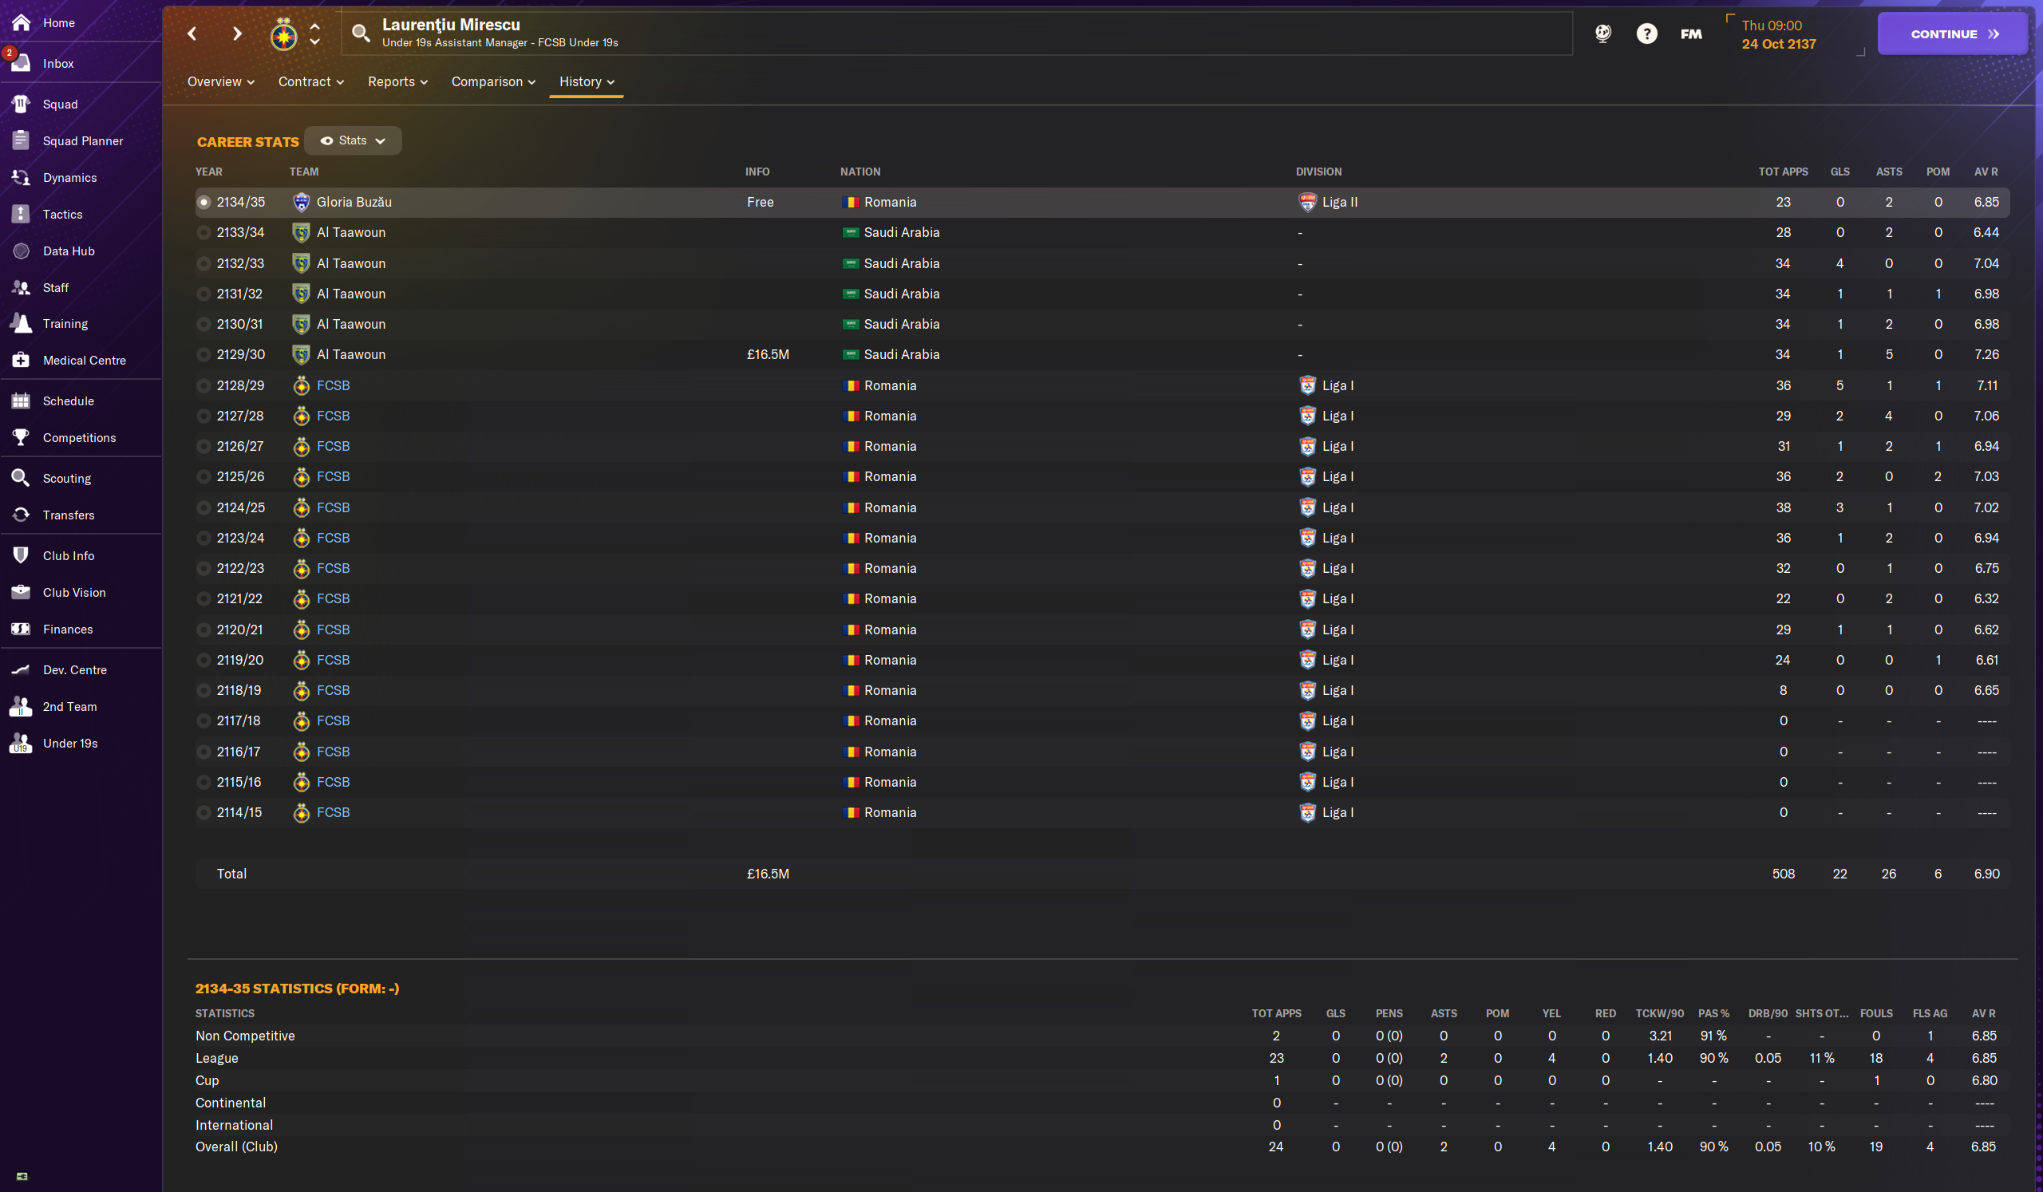
Task: Select the 2131/32 season radio button
Action: point(204,294)
